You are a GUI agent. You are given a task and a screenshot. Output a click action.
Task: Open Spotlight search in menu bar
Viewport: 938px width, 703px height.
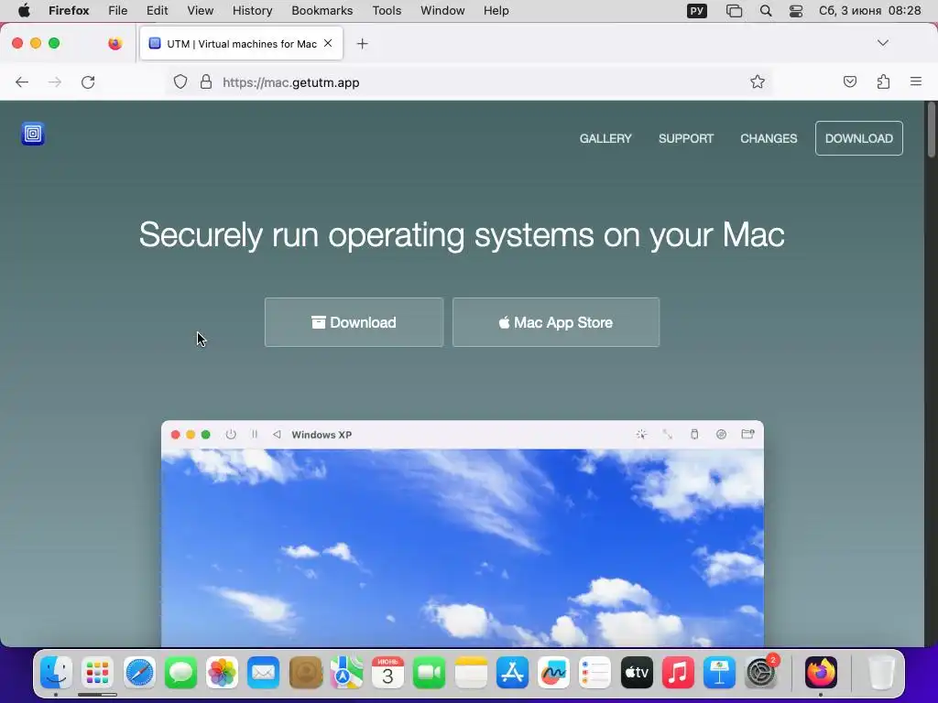766,11
